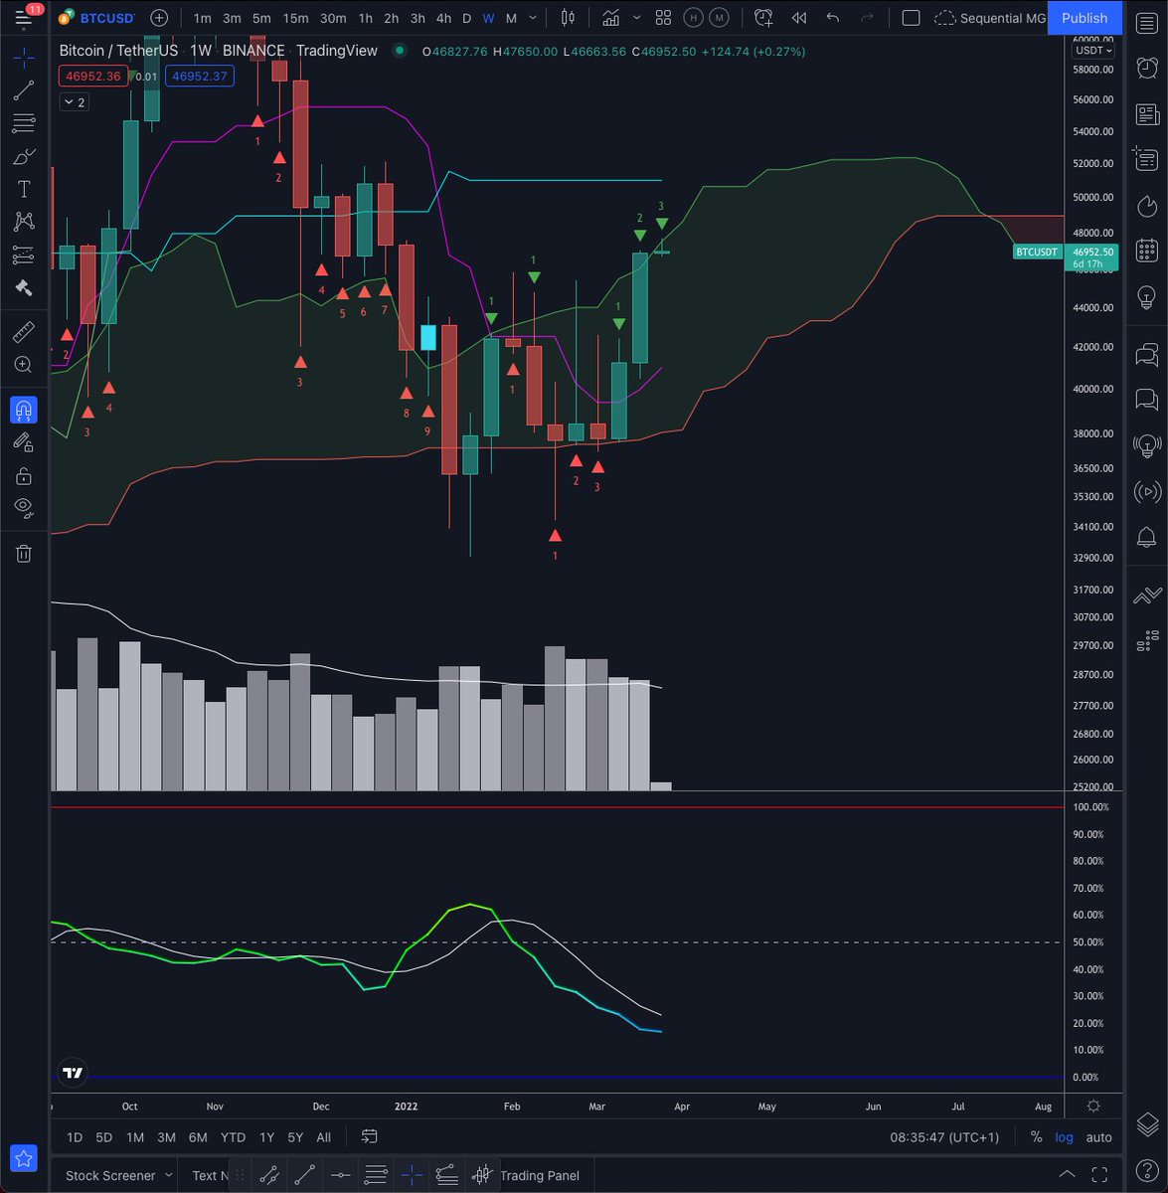
Task: Open the hamburger menu with 11 badge
Action: click(24, 17)
